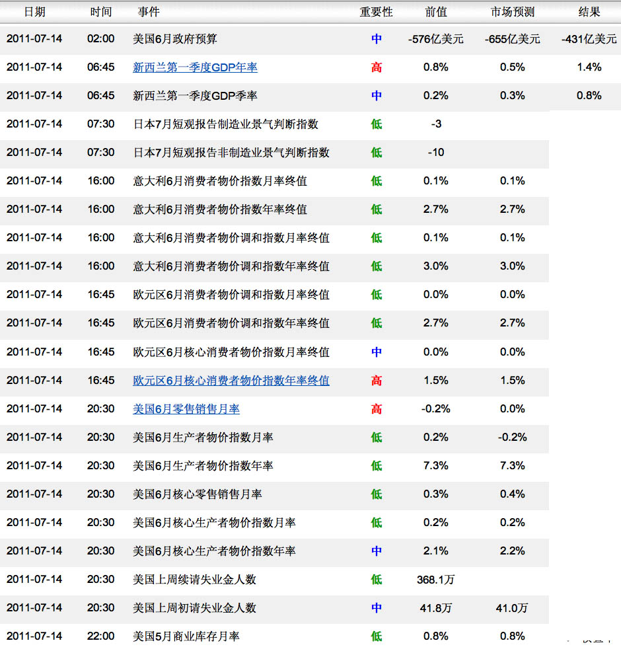Click 2.2% forecast for 核心生产者物价指数年率
Image resolution: width=621 pixels, height=651 pixels.
coord(512,551)
